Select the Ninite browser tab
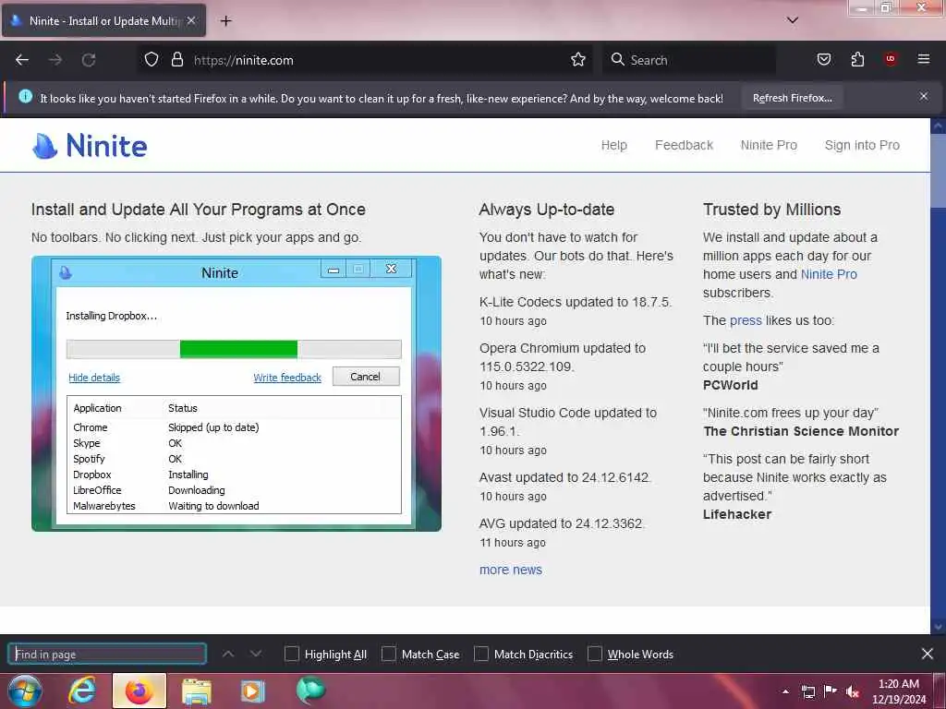This screenshot has width=946, height=709. (103, 20)
